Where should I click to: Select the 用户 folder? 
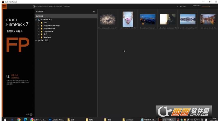point(45,34)
